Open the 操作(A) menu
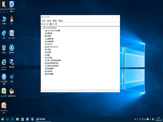Screen dimensions: 163x122 (49, 21)
